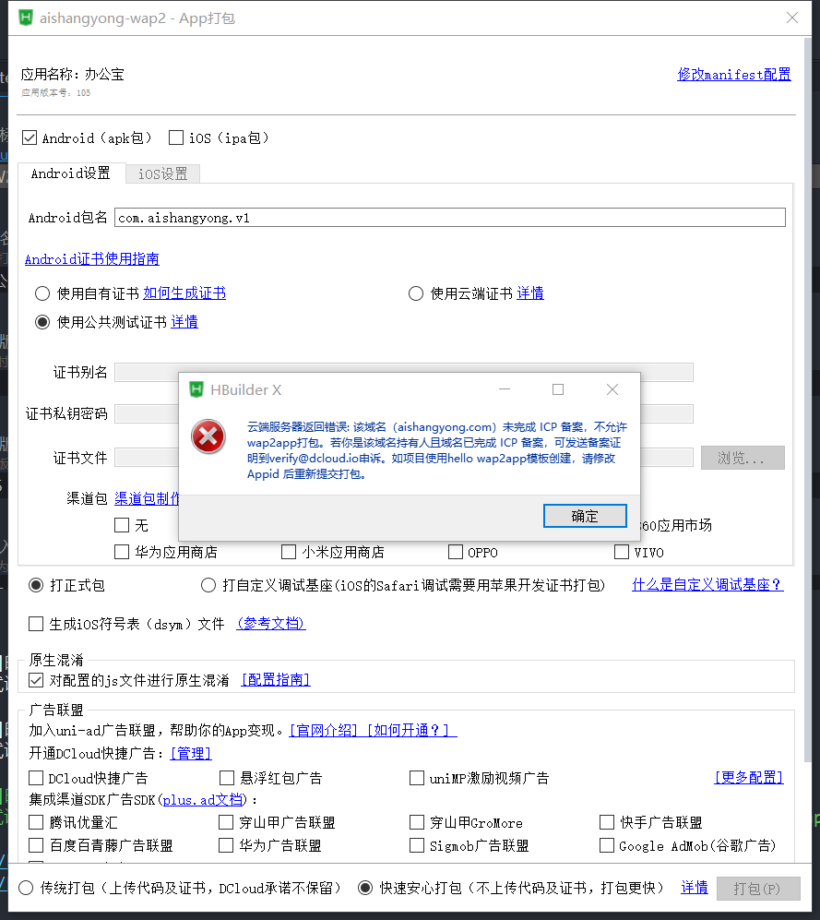Screen dimensions: 820x920
Task: Click the HBuilder logo in the App打包 title bar
Action: [26, 18]
